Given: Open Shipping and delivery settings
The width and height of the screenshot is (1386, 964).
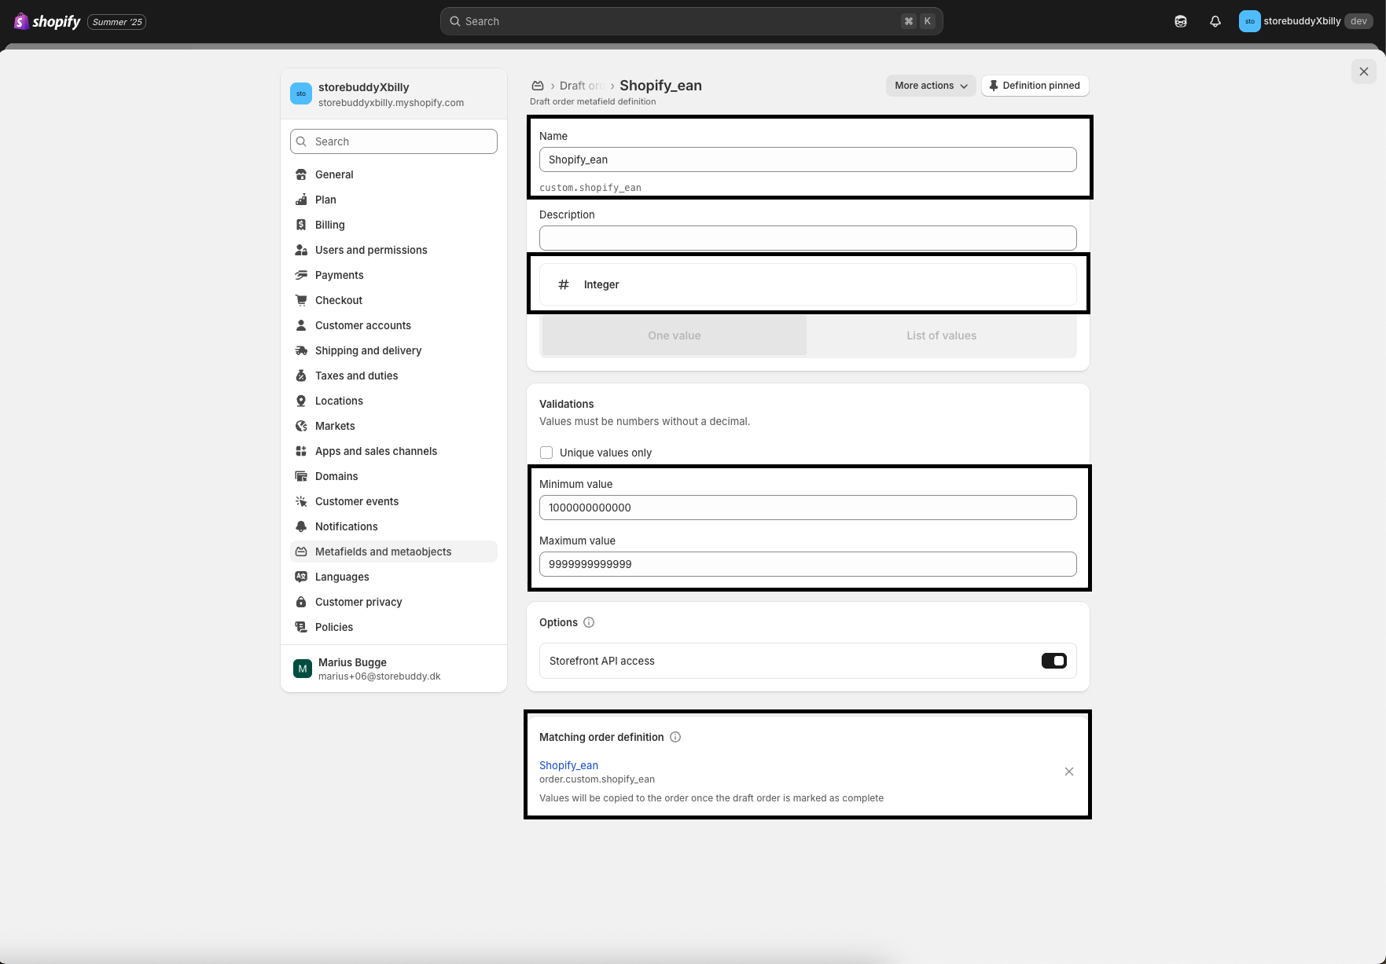Looking at the screenshot, I should click(394, 350).
